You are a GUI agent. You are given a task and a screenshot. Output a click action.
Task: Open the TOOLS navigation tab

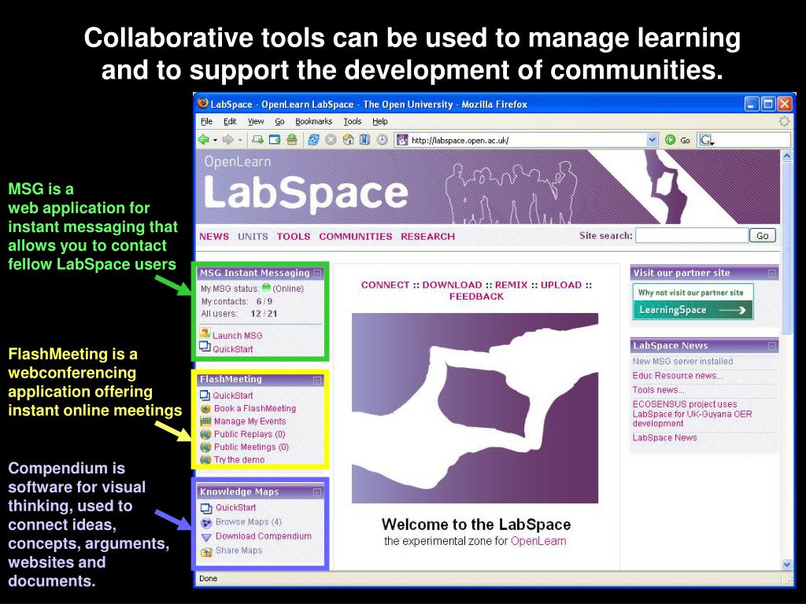(294, 236)
